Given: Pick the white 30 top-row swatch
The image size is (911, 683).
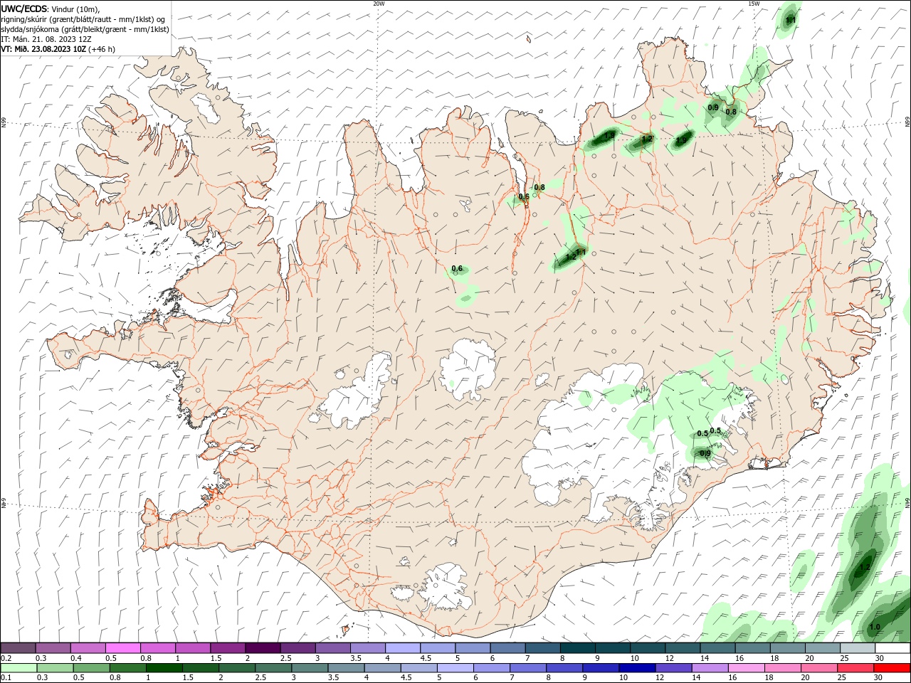Looking at the screenshot, I should 892,648.
